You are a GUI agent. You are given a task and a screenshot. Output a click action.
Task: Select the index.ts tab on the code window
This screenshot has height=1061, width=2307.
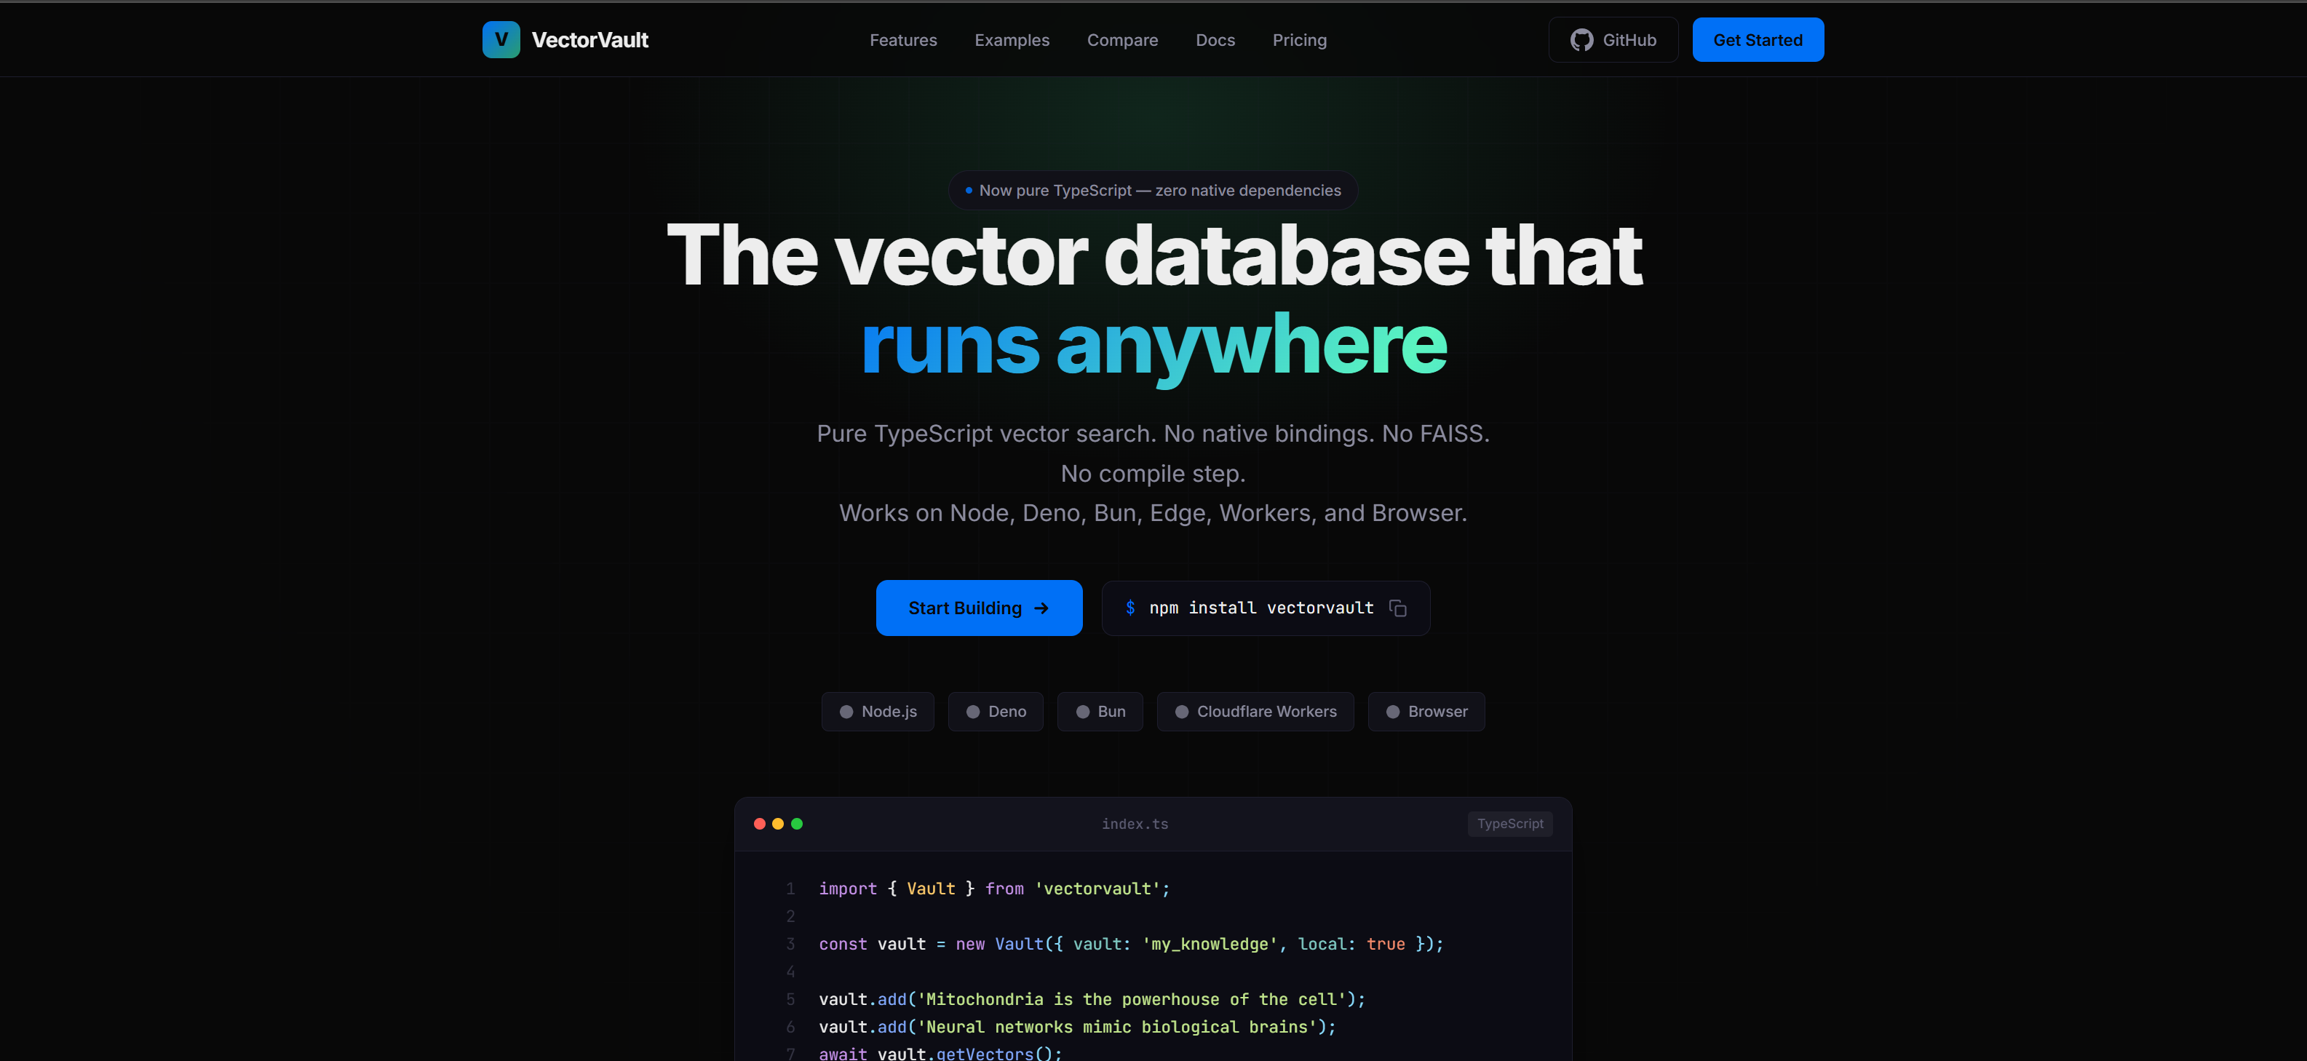(x=1135, y=823)
